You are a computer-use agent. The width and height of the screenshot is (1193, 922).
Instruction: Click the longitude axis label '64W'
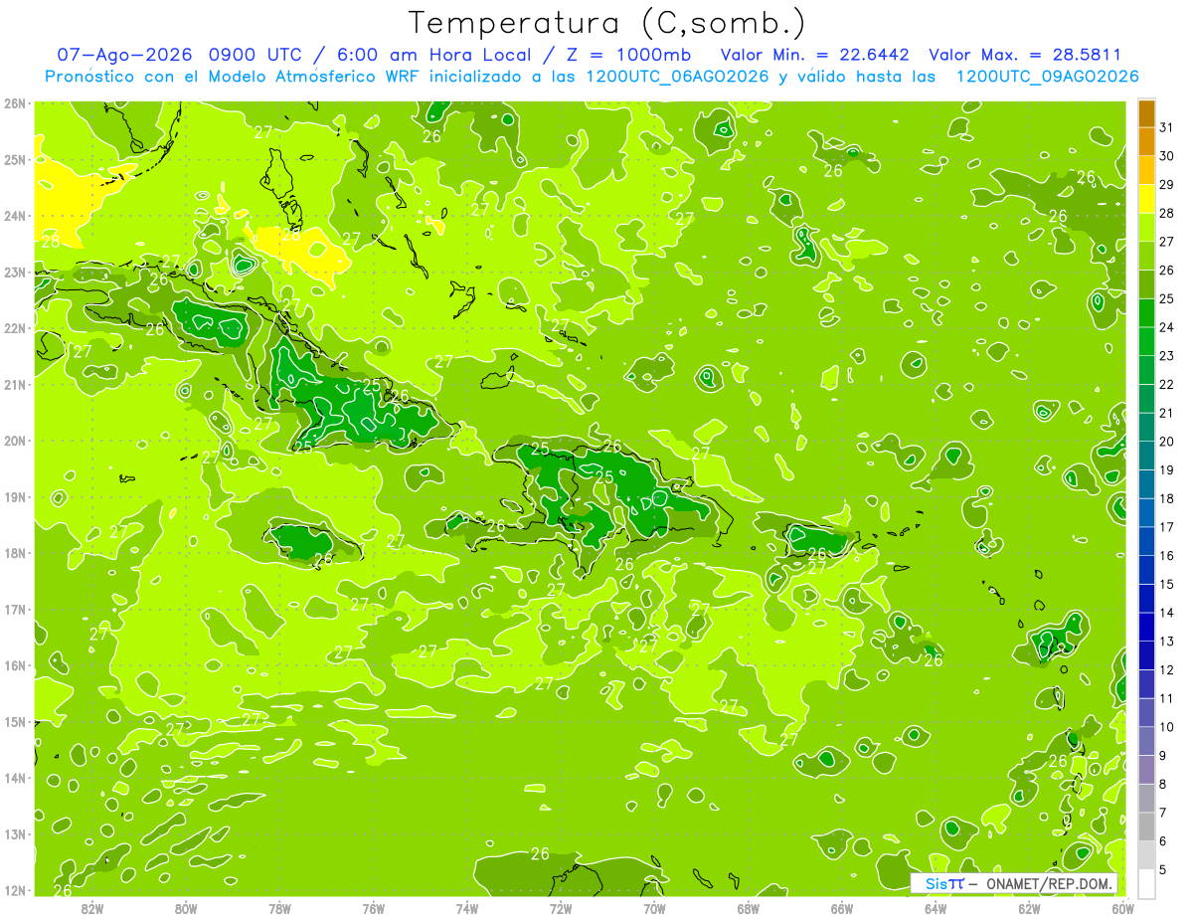[936, 908]
